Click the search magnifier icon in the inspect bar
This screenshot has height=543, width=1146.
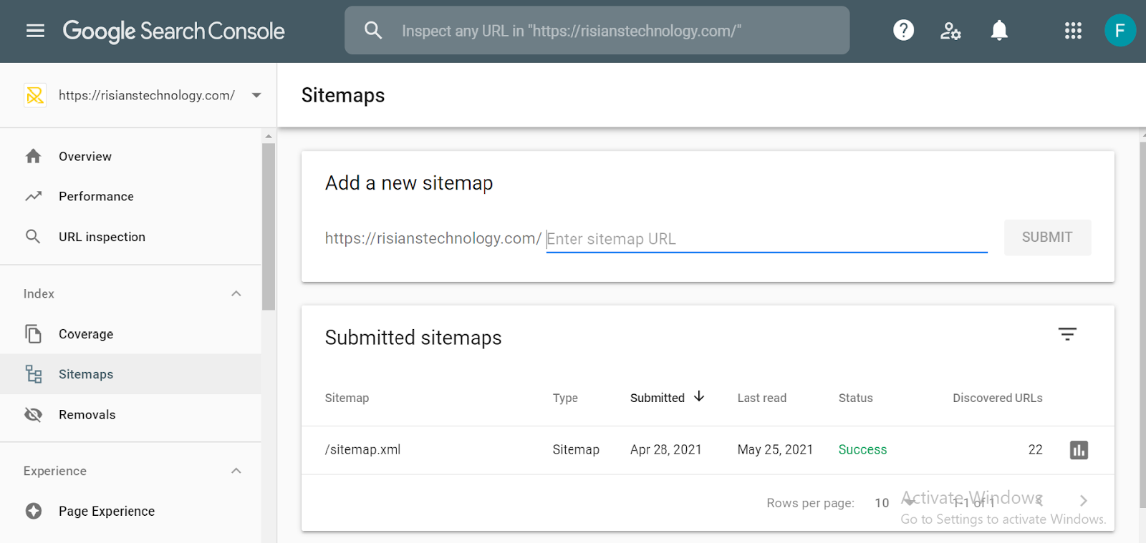373,30
